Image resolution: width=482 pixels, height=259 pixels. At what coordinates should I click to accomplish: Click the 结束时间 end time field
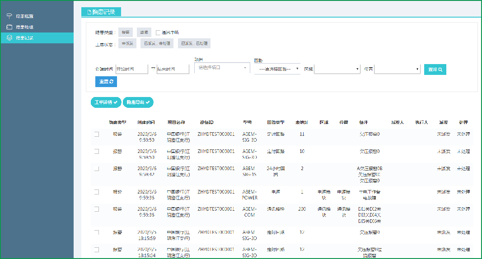[x=172, y=69]
